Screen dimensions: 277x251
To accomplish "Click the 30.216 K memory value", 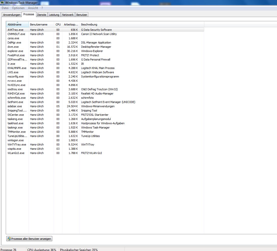I will [72, 51].
